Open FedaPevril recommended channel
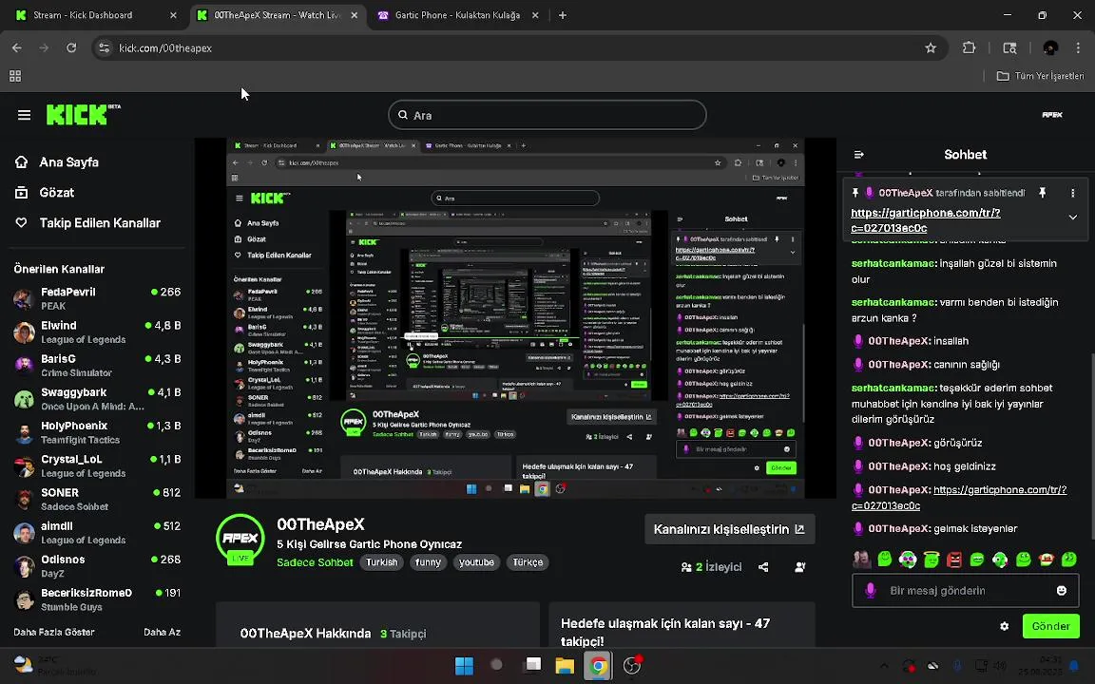Viewport: 1095px width, 684px height. (97, 298)
